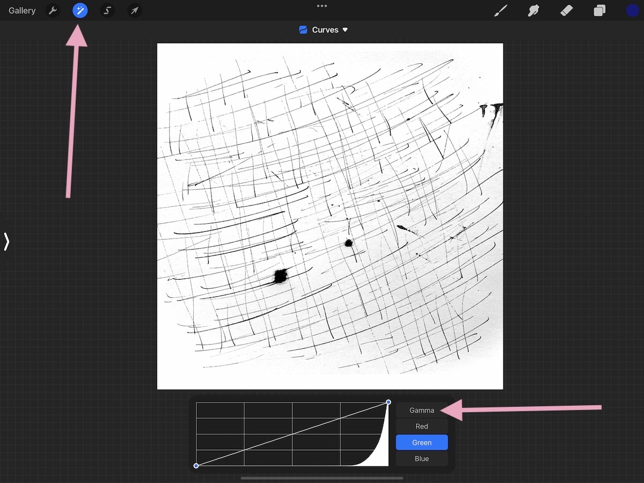The height and width of the screenshot is (483, 644).
Task: Select the Selection S-shaped tool
Action: coord(107,10)
